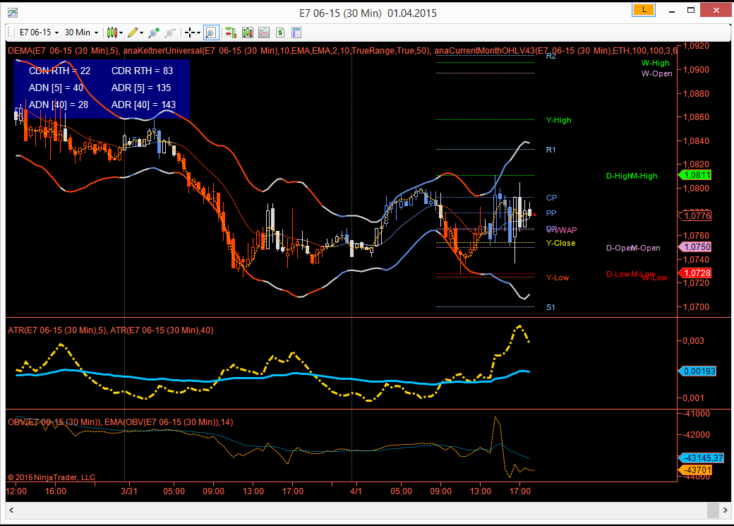Click the W-High label

click(x=656, y=63)
